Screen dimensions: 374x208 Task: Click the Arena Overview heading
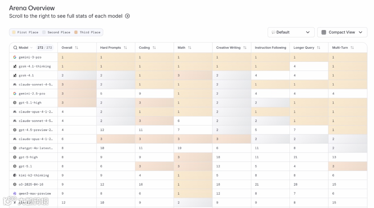click(x=32, y=8)
